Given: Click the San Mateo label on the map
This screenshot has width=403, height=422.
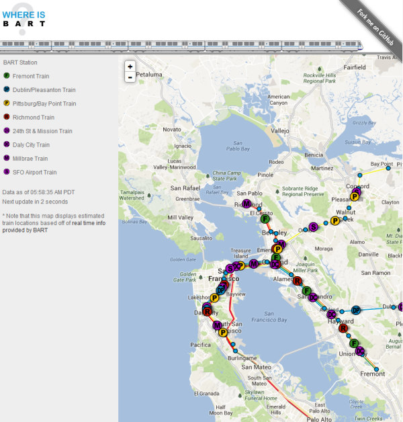Looking at the screenshot, I should point(256,367).
